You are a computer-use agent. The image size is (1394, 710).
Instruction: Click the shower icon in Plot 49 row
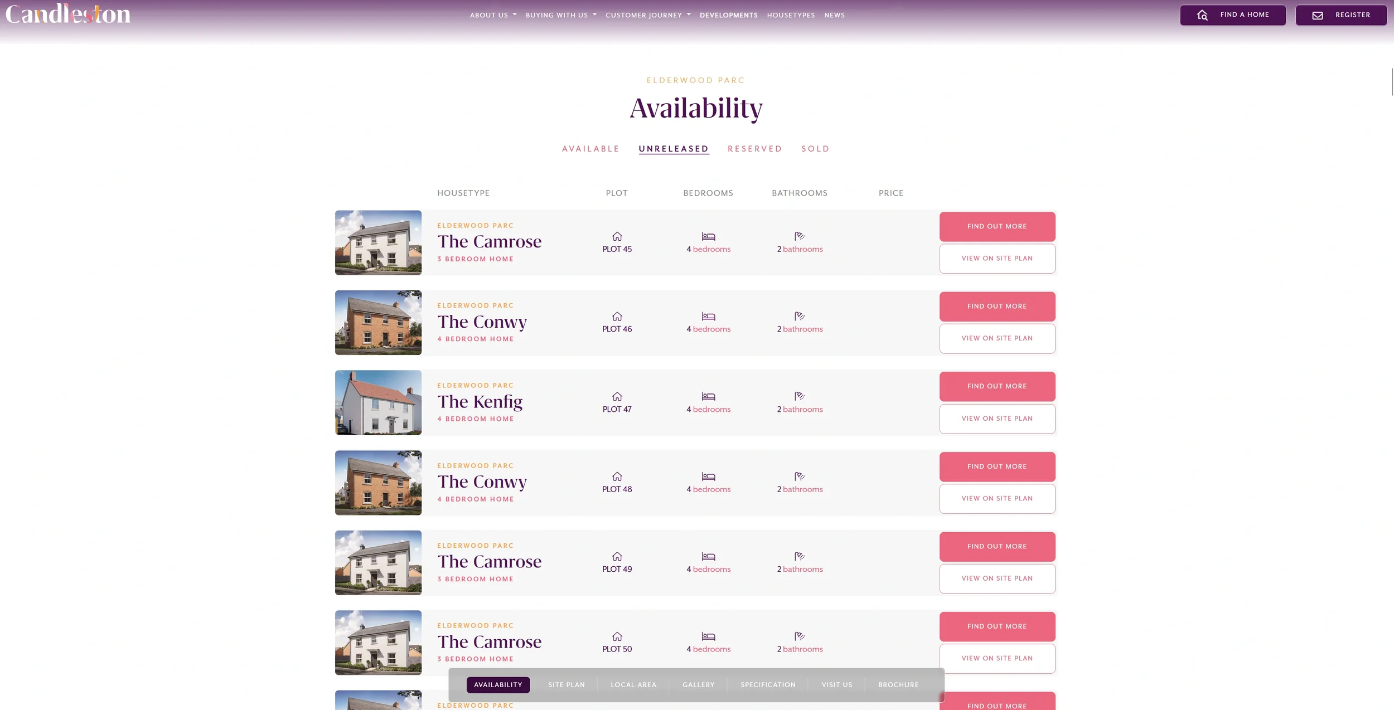tap(800, 556)
